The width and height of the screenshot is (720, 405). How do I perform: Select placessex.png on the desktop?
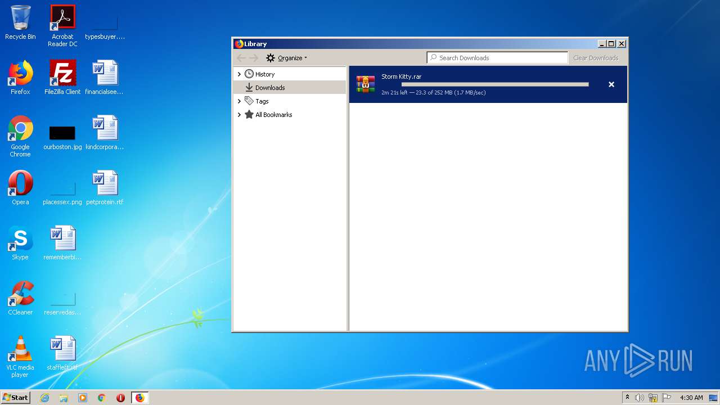click(62, 193)
